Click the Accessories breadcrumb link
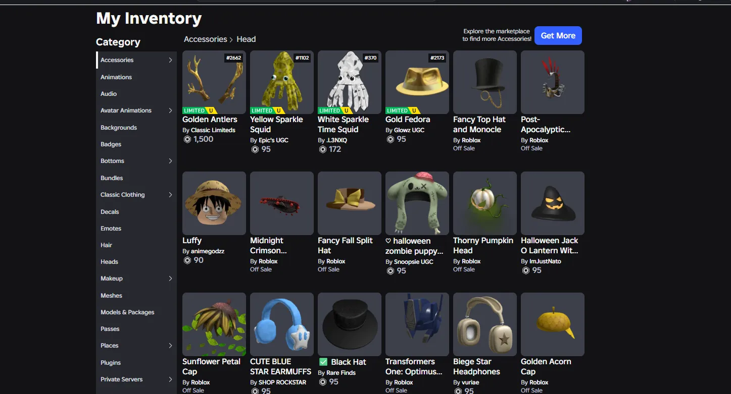Image resolution: width=731 pixels, height=394 pixels. (206, 39)
